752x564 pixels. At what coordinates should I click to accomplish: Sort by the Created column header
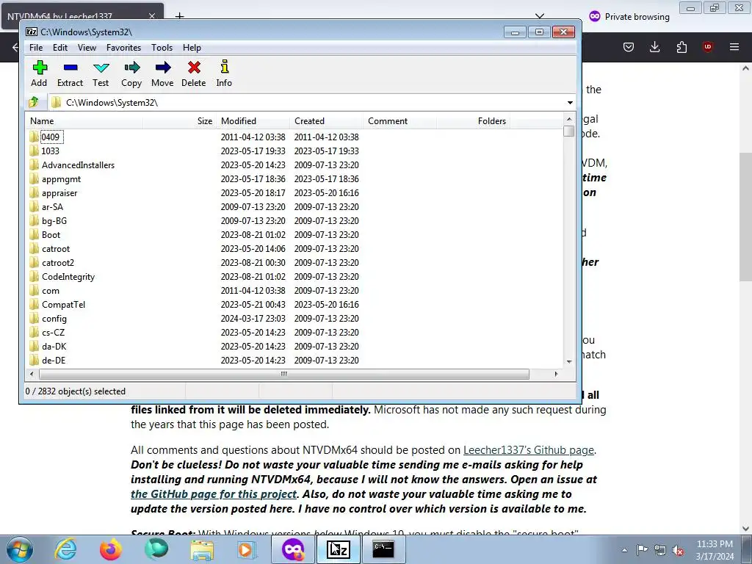point(326,121)
